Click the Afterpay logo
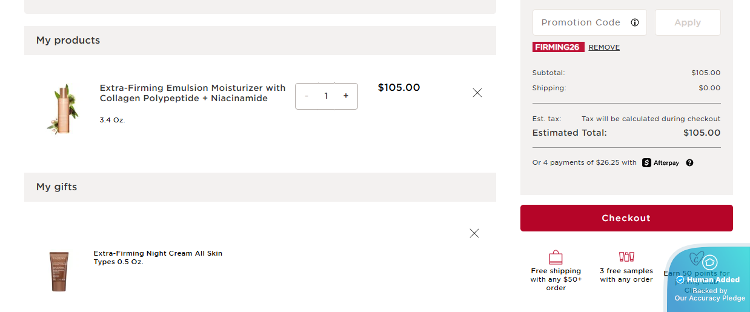The width and height of the screenshot is (750, 312). [660, 163]
